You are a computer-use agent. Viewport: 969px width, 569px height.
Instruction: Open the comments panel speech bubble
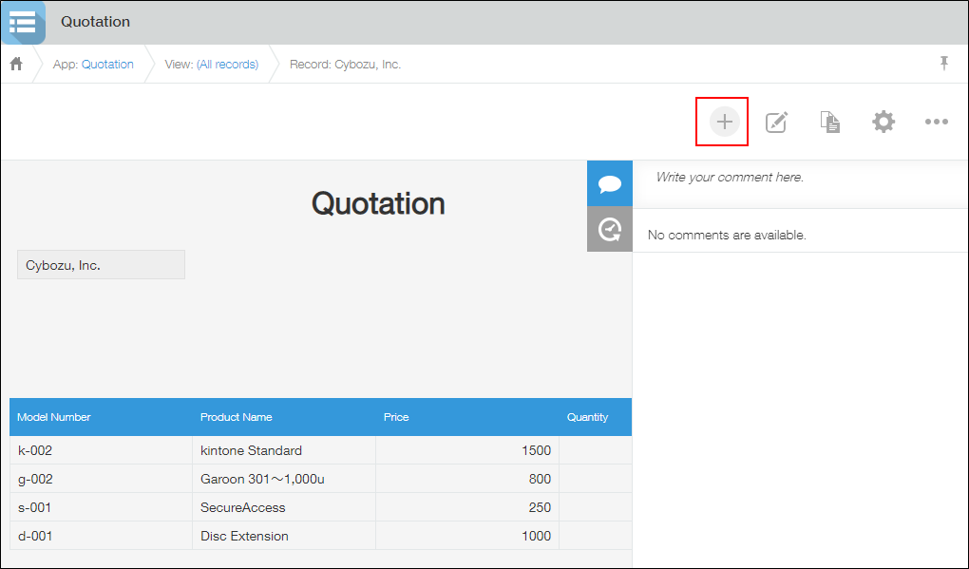609,182
